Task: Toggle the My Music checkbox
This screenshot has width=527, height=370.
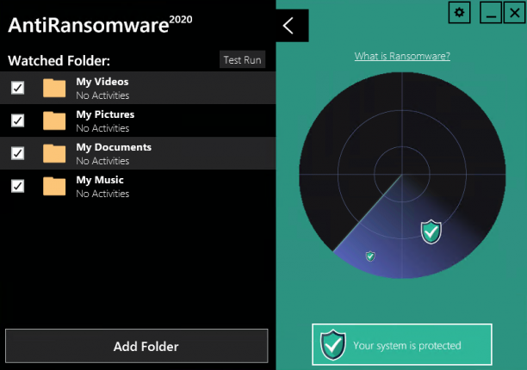Action: 17,186
